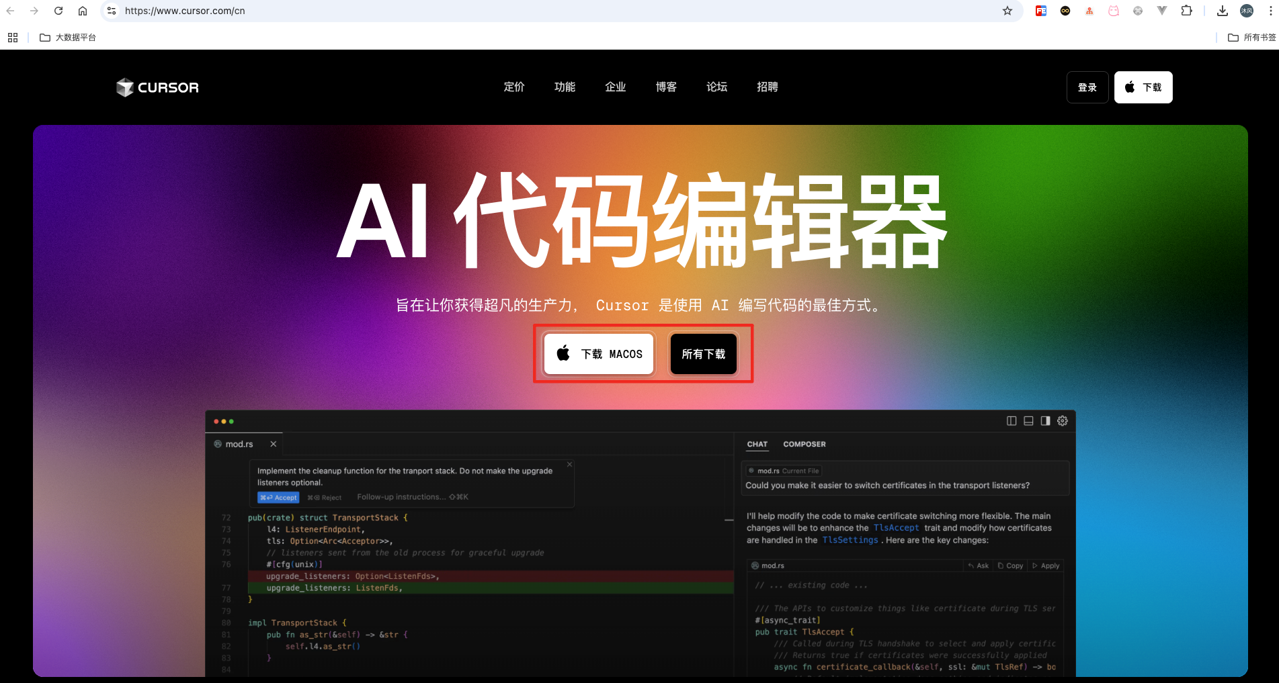1279x683 pixels.
Task: Click the green window dot in editor
Action: tap(231, 422)
